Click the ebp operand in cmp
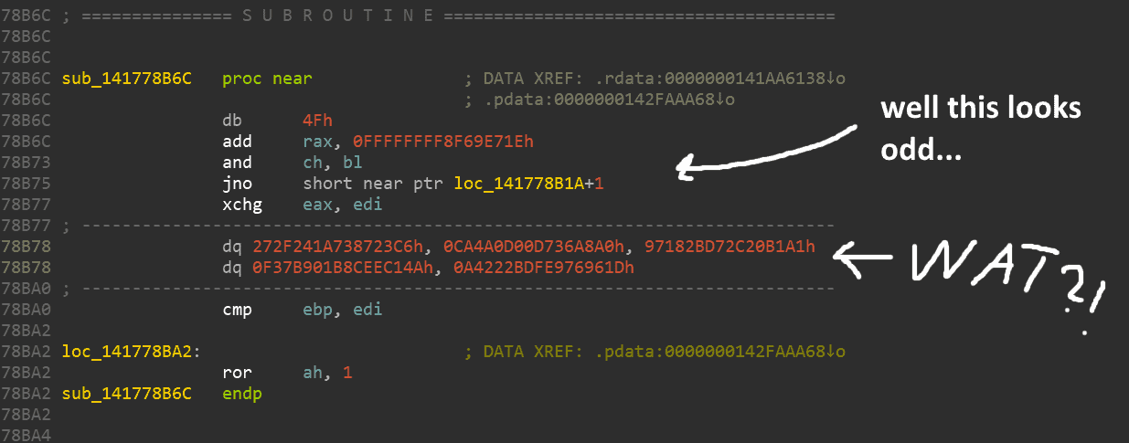Viewport: 1129px width, 443px height. click(x=317, y=310)
